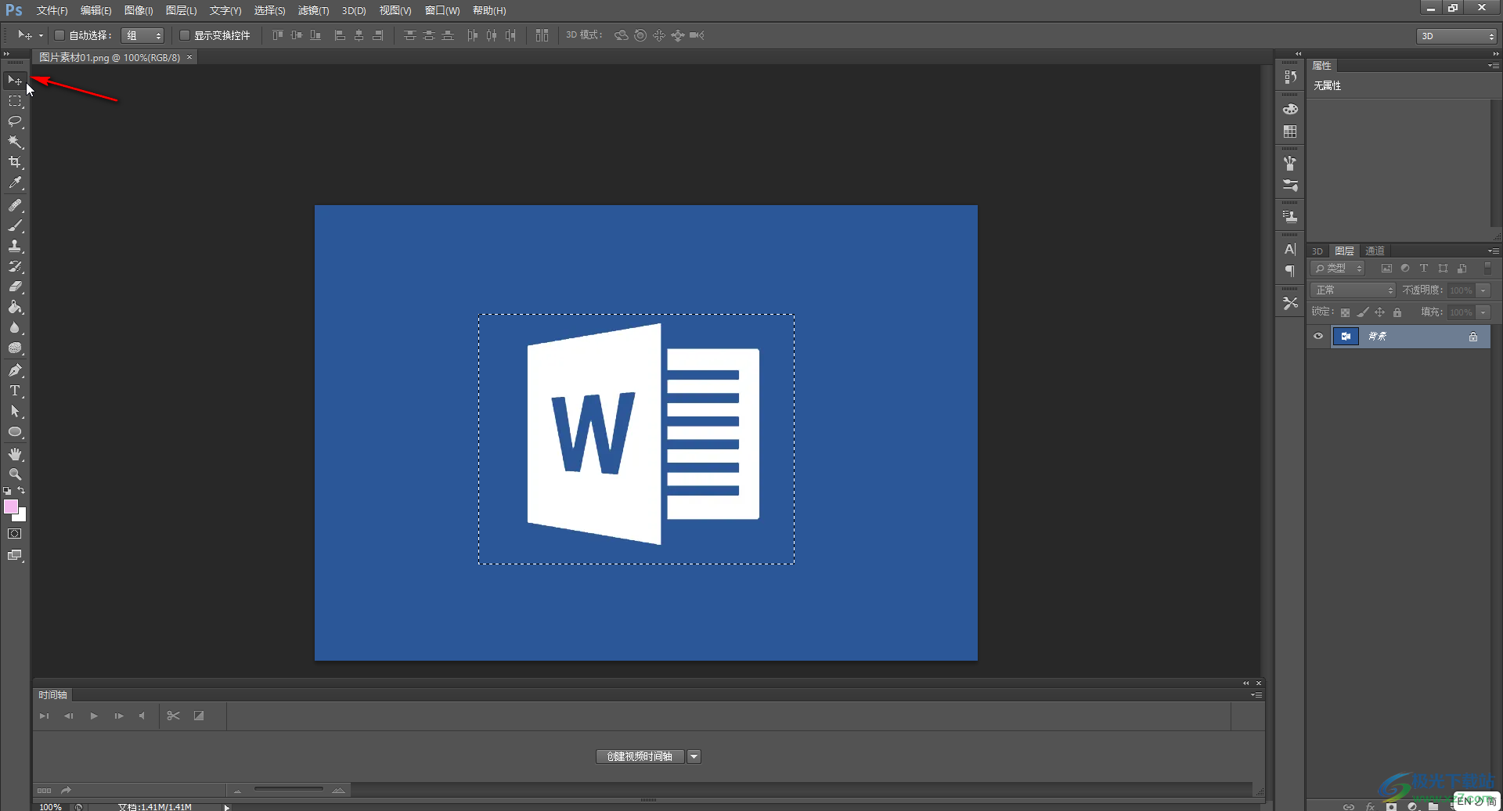Viewport: 1503px width, 811px height.
Task: Toggle lock position icon
Action: pyautogui.click(x=1380, y=312)
